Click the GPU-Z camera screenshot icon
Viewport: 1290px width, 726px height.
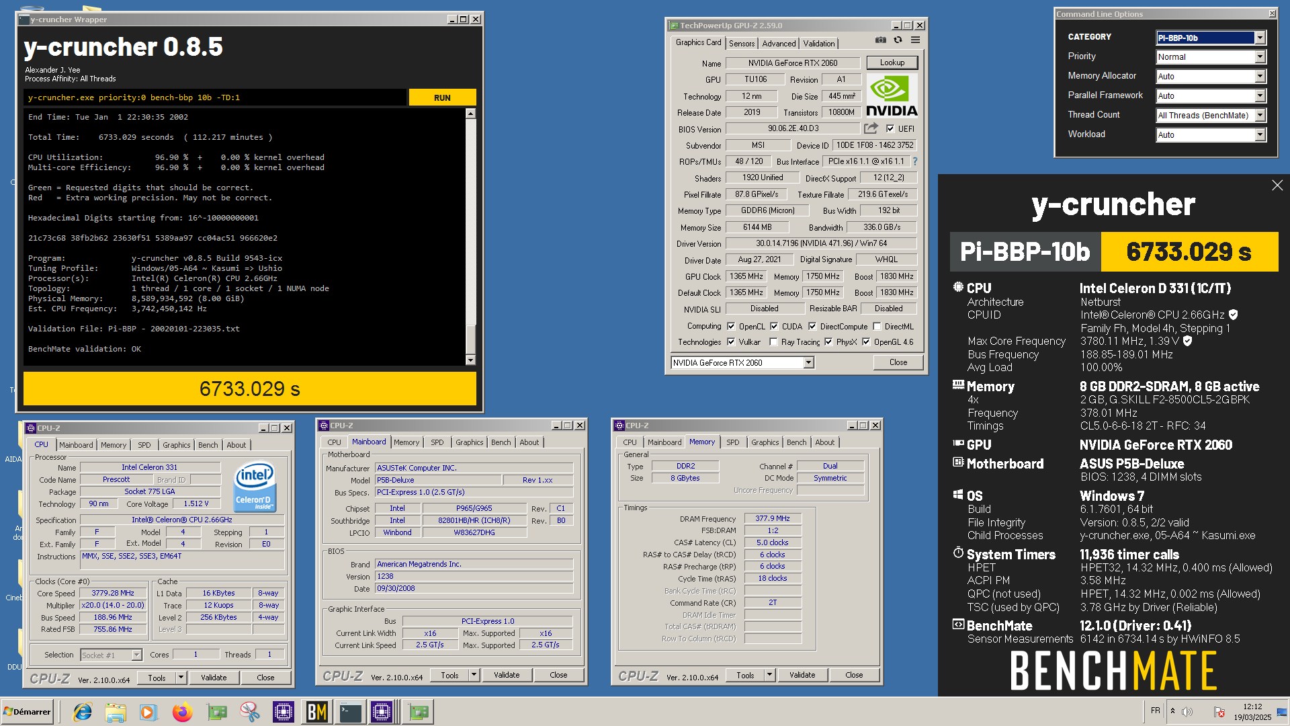tap(880, 40)
